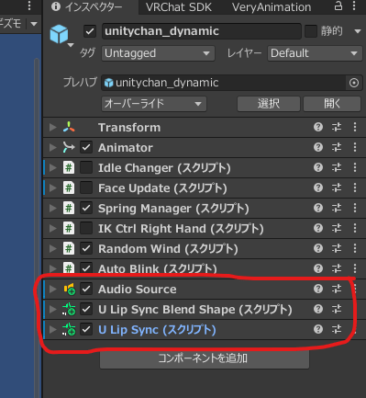
Task: Open help for U Lip Sync Blend Shape
Action: 318,309
